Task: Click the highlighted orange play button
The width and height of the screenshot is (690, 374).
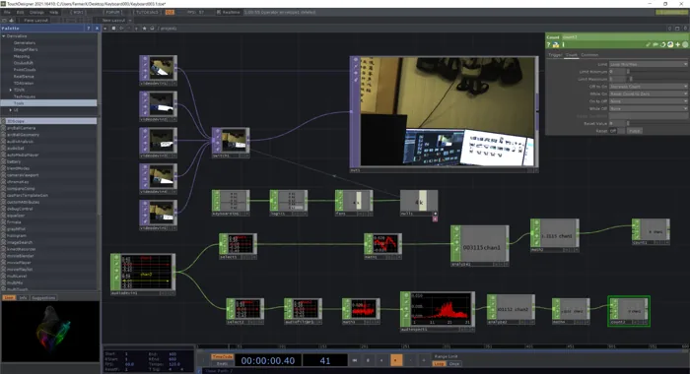Action: click(395, 360)
